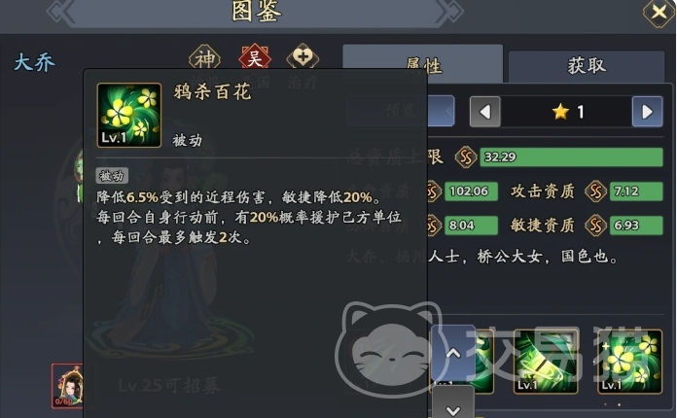Switch to the 属性 tab
The image size is (677, 418).
tap(423, 64)
